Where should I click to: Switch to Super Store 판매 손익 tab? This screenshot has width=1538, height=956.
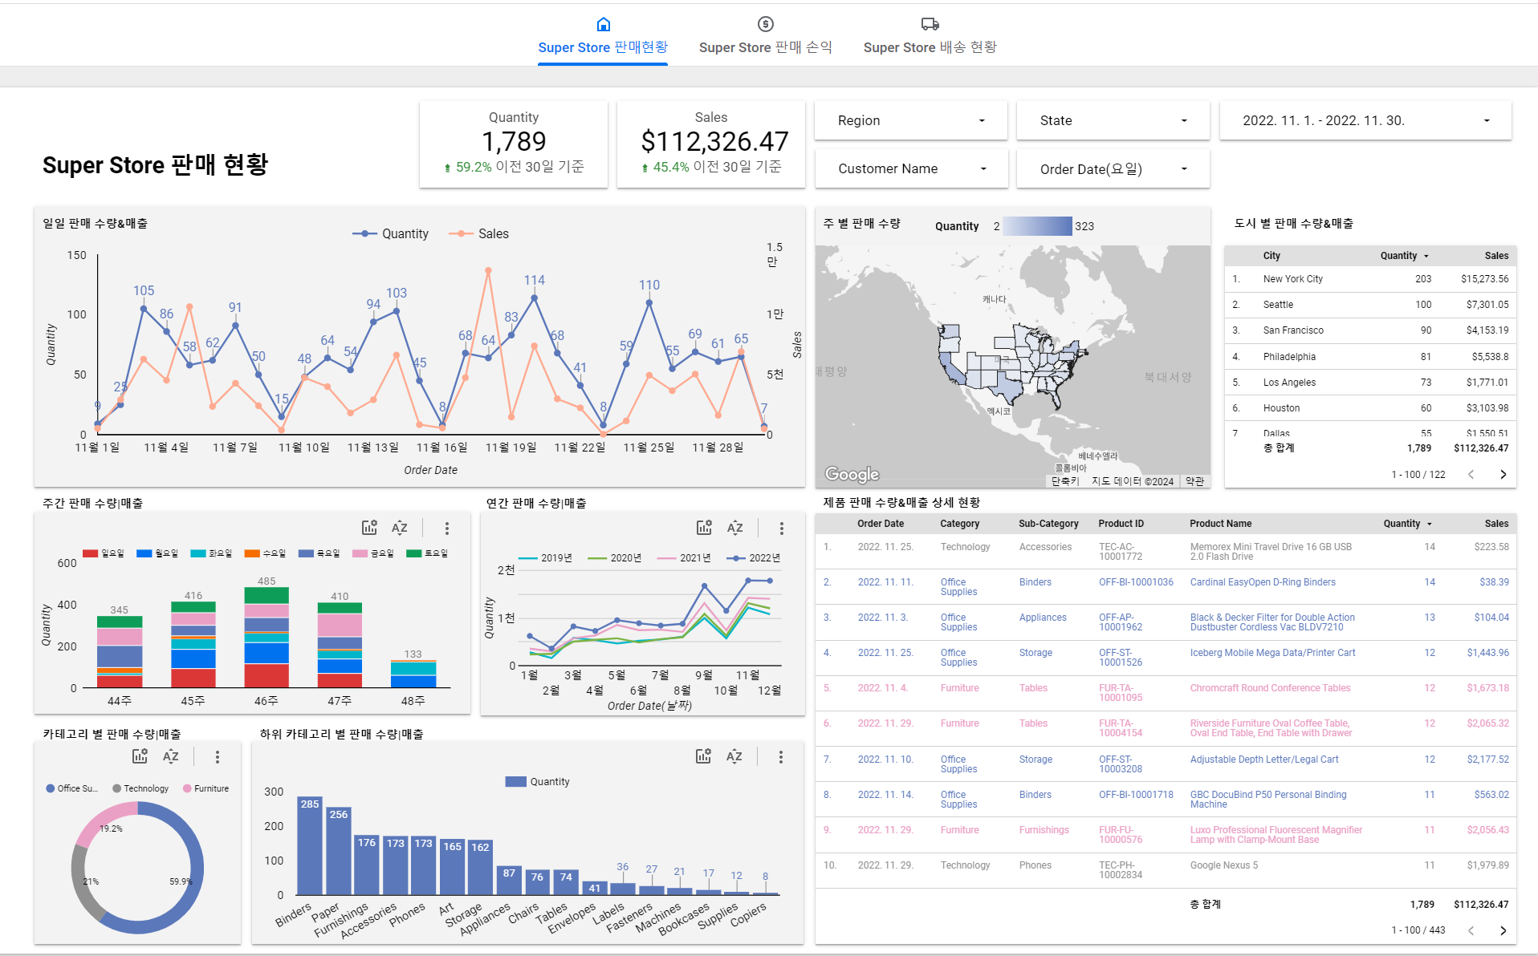(x=765, y=47)
